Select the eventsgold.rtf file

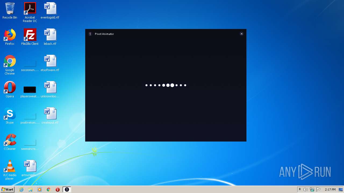(x=50, y=11)
